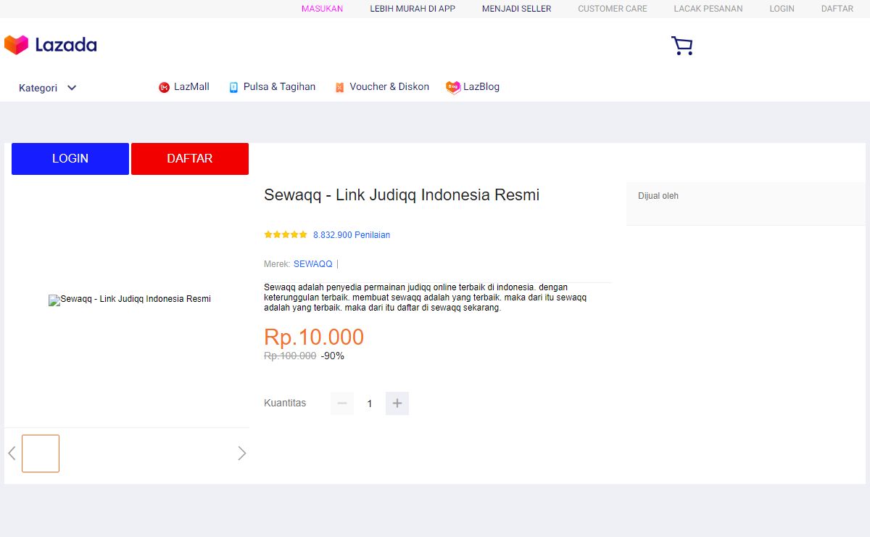Click the red DAFTAR button
The height and width of the screenshot is (537, 870).
[190, 159]
